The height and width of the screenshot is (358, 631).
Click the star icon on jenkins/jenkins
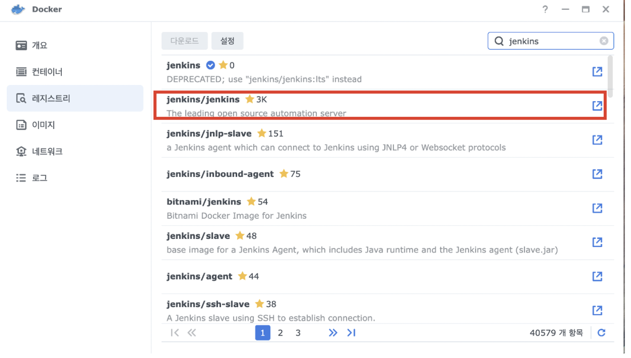[x=250, y=99]
